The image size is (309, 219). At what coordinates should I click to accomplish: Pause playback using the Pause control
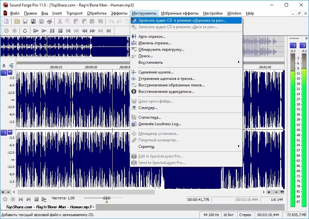[53, 31]
